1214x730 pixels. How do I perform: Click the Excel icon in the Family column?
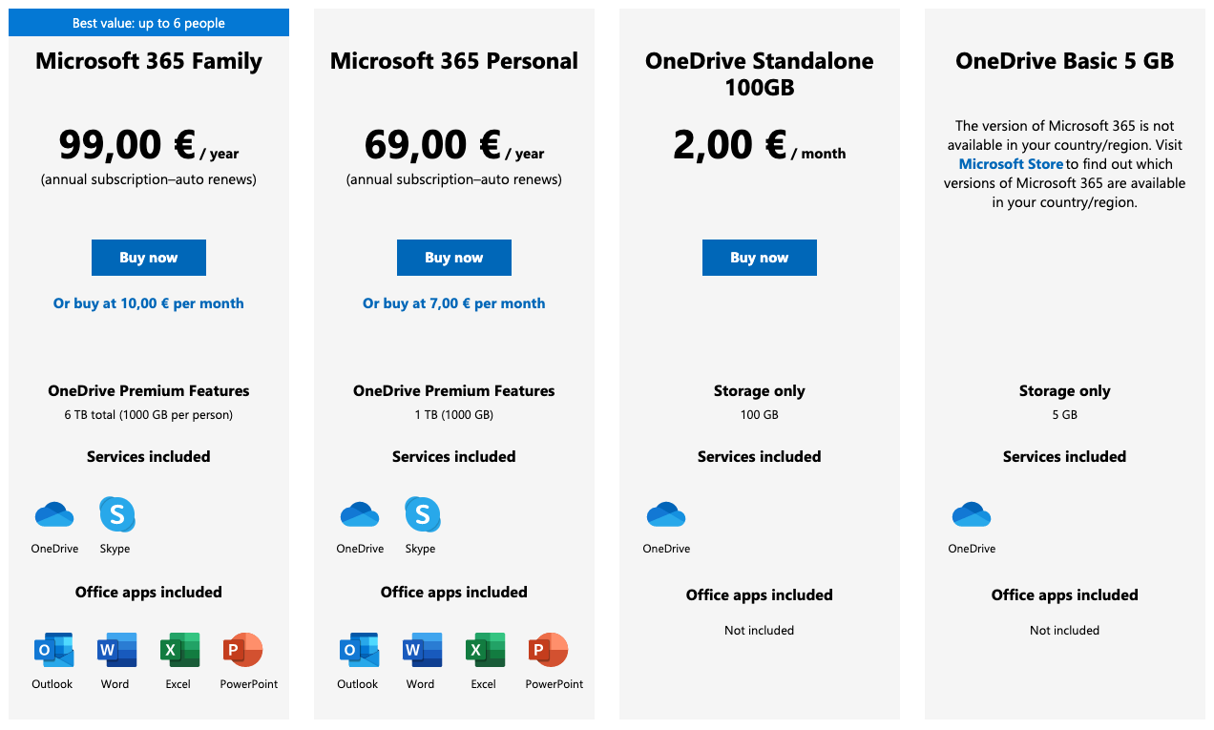click(x=178, y=650)
